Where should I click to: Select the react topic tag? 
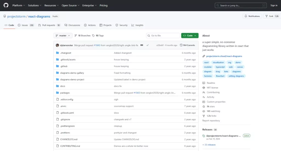point(206,62)
